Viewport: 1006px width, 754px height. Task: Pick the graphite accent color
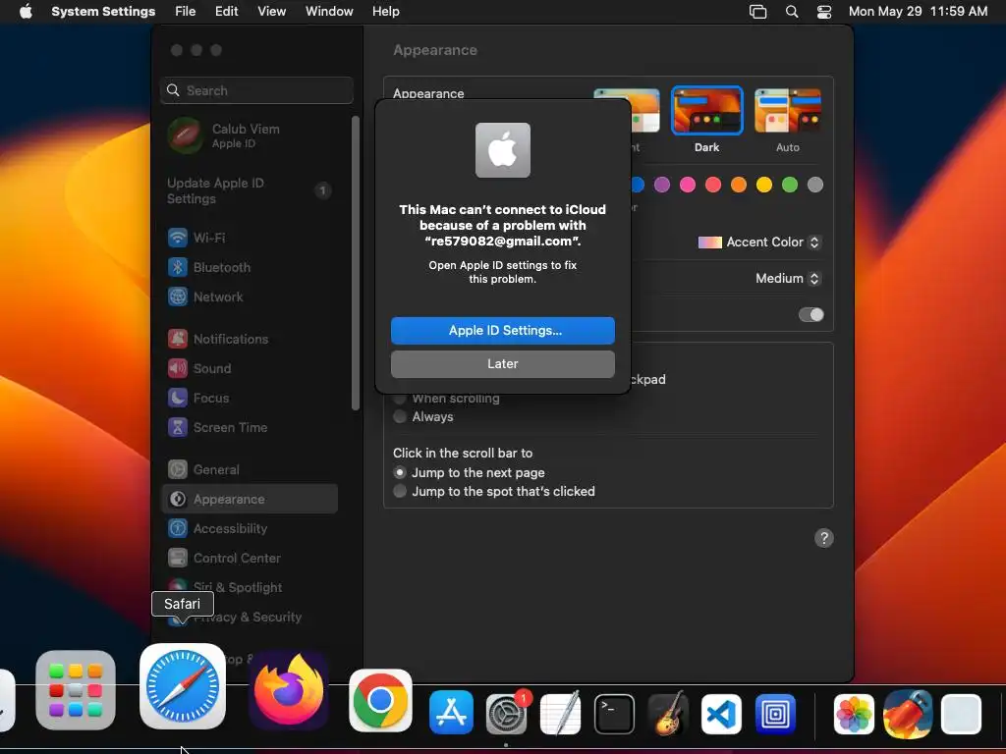[815, 185]
